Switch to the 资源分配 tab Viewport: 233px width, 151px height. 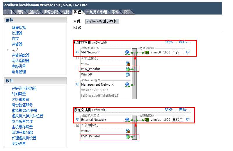tap(51, 12)
